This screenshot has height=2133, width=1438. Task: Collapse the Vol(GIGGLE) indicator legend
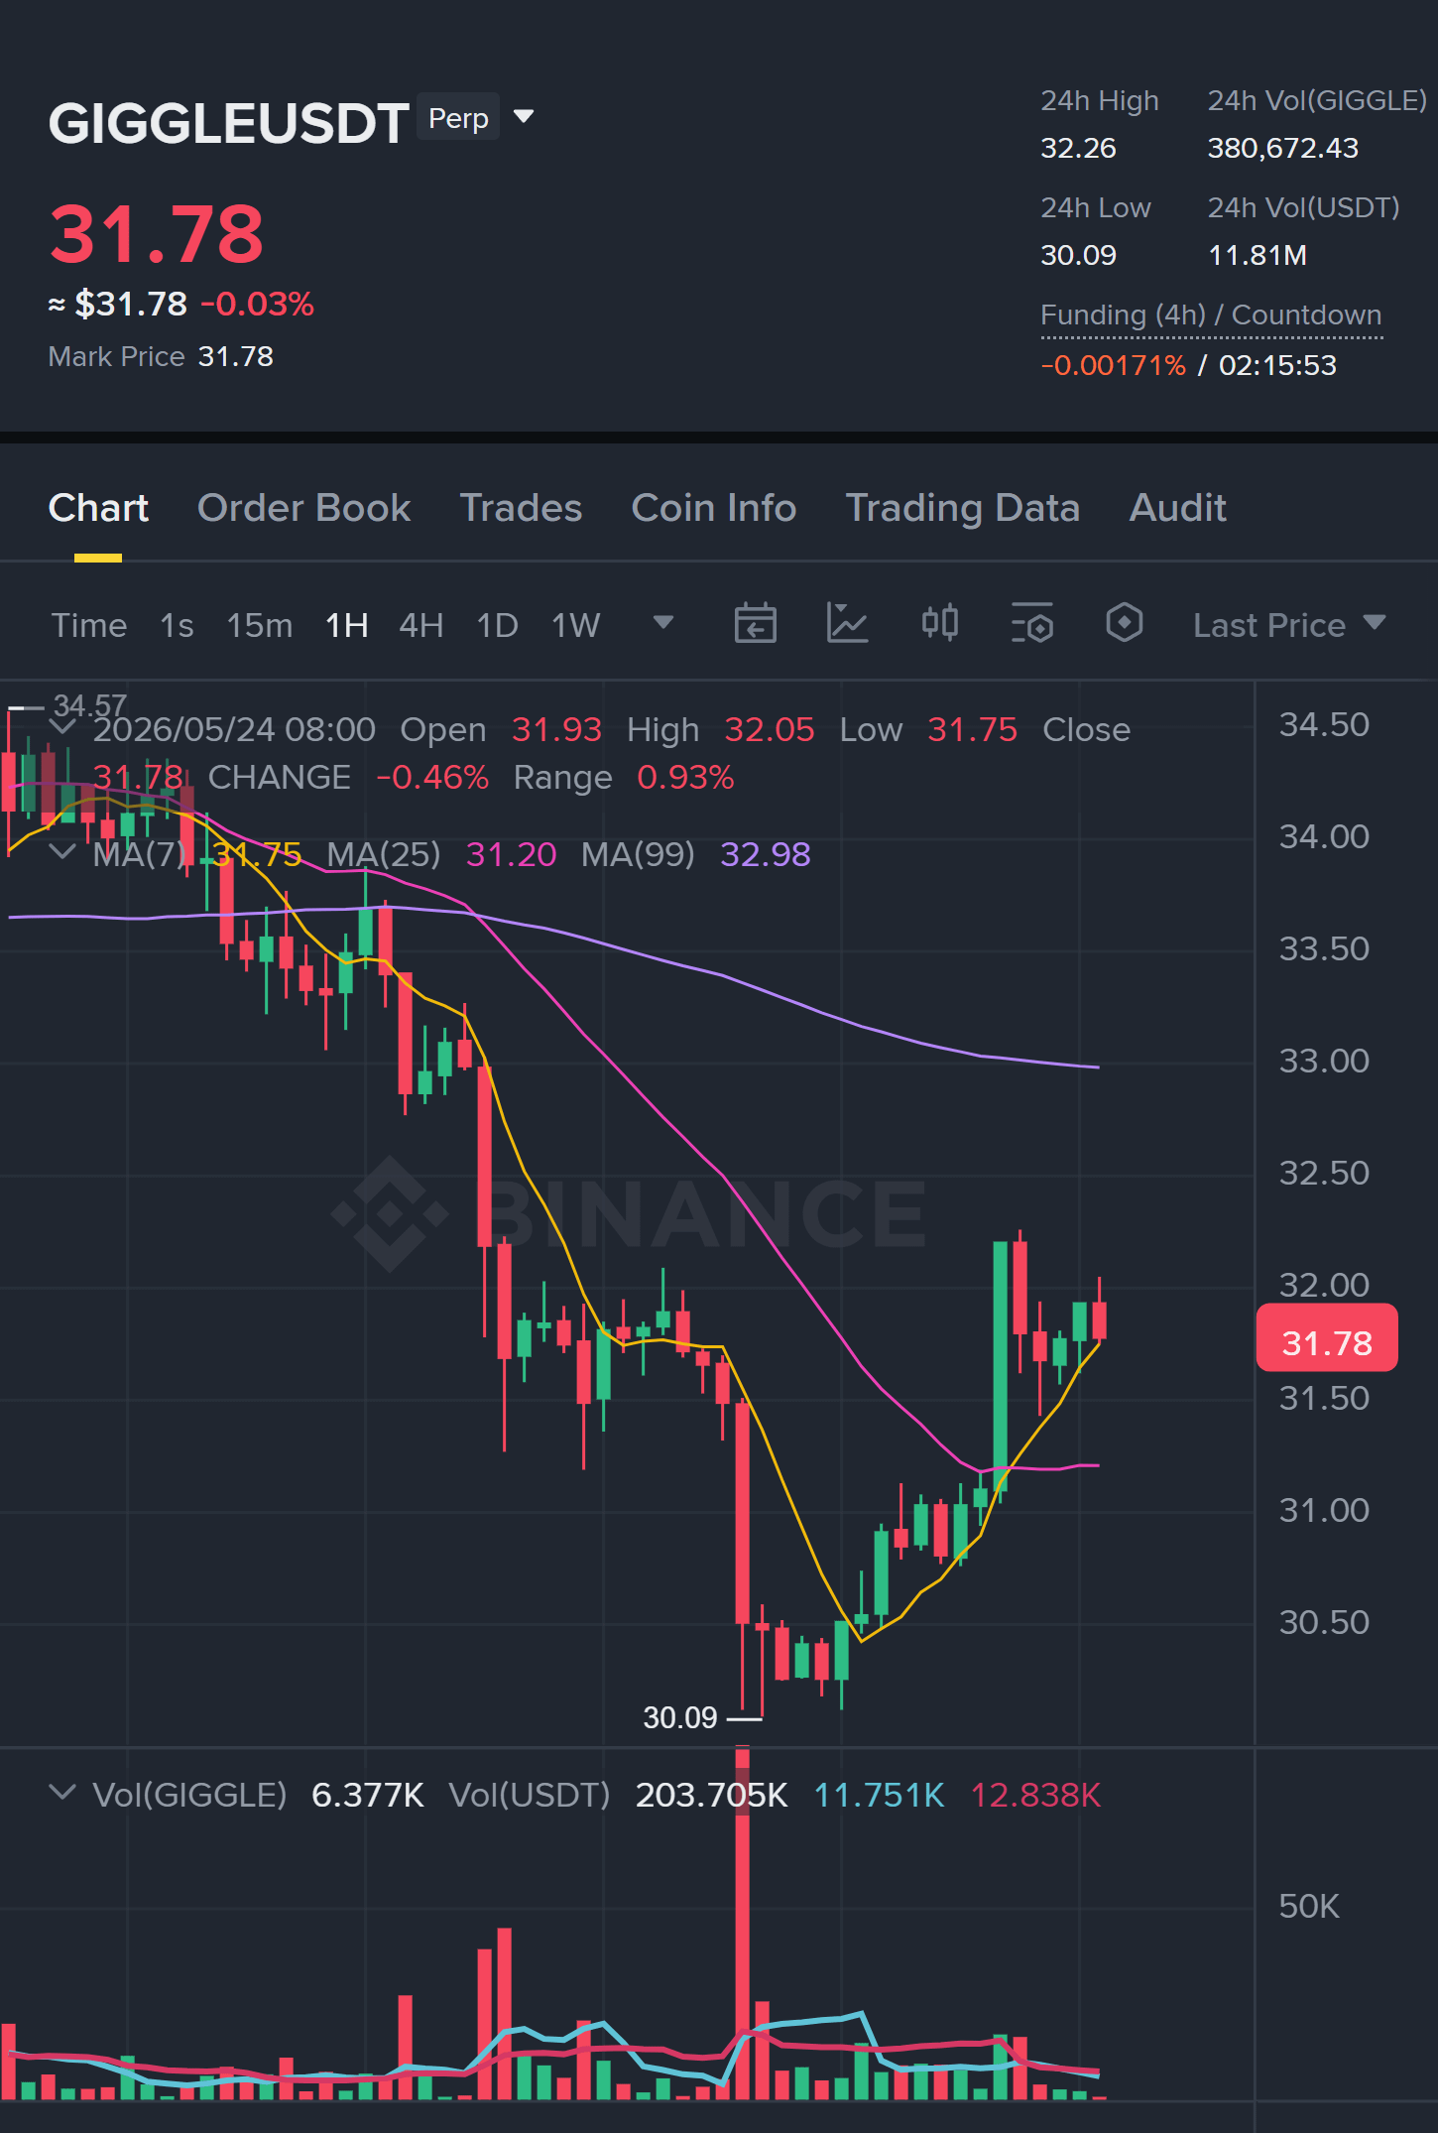[62, 1793]
